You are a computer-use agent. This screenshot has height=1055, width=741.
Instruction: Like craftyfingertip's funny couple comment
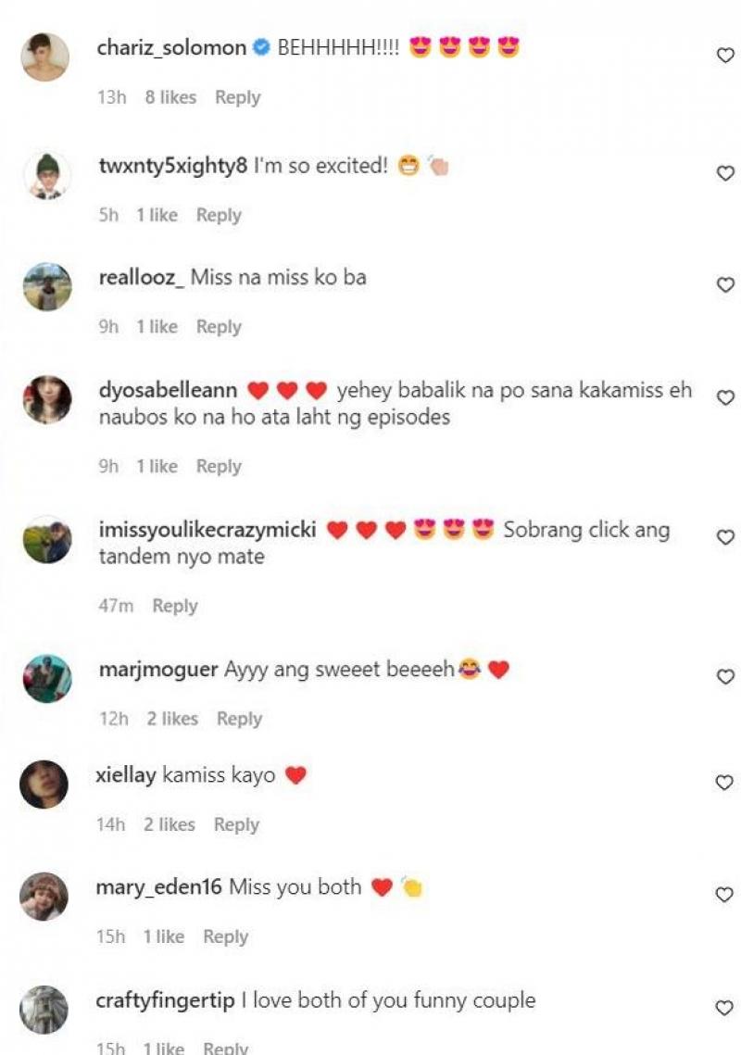(x=724, y=1007)
